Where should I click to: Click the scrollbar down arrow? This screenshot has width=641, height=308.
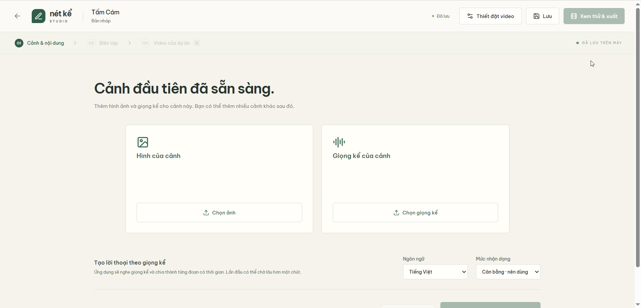638,305
